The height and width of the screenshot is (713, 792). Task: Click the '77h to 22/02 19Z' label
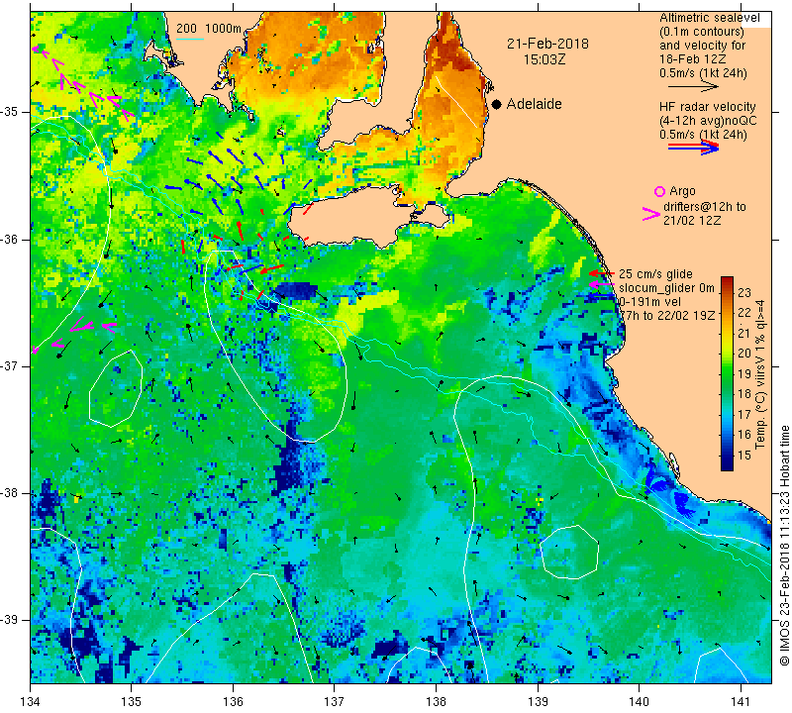(x=667, y=315)
